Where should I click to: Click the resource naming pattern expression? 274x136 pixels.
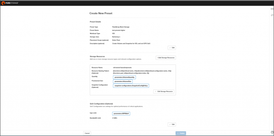[x=143, y=72]
